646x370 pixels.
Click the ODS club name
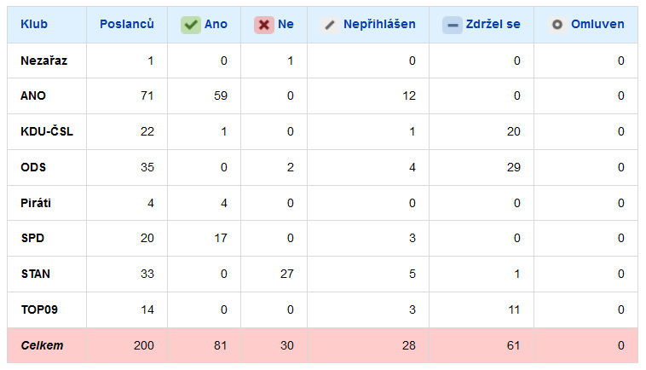pos(33,167)
